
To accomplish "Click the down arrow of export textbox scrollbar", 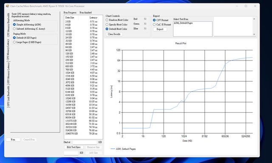I will [254, 34].
